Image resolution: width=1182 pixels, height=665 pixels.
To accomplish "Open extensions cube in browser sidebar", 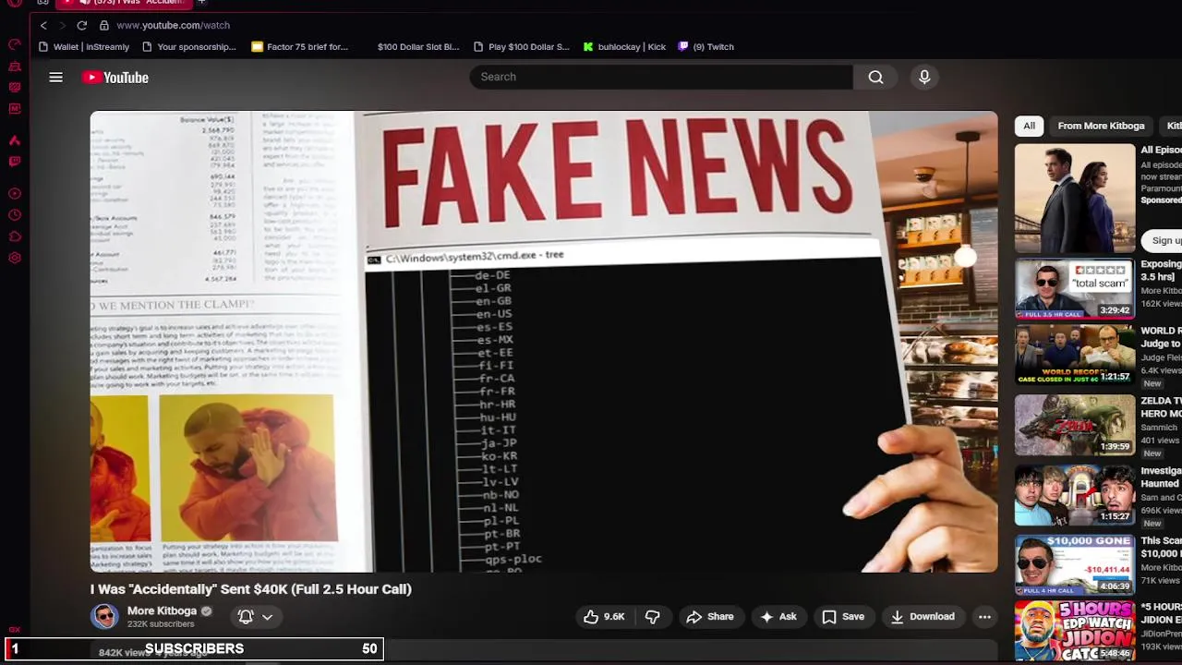I will pos(15,236).
